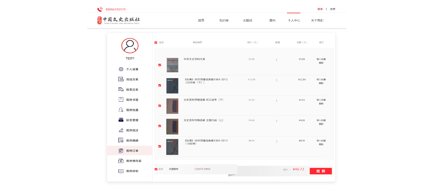This screenshot has width=433, height=191.
Task: Click the 文史资料存稿选编 抗日战争（下）book cover thumbnail
Action: pos(172,106)
